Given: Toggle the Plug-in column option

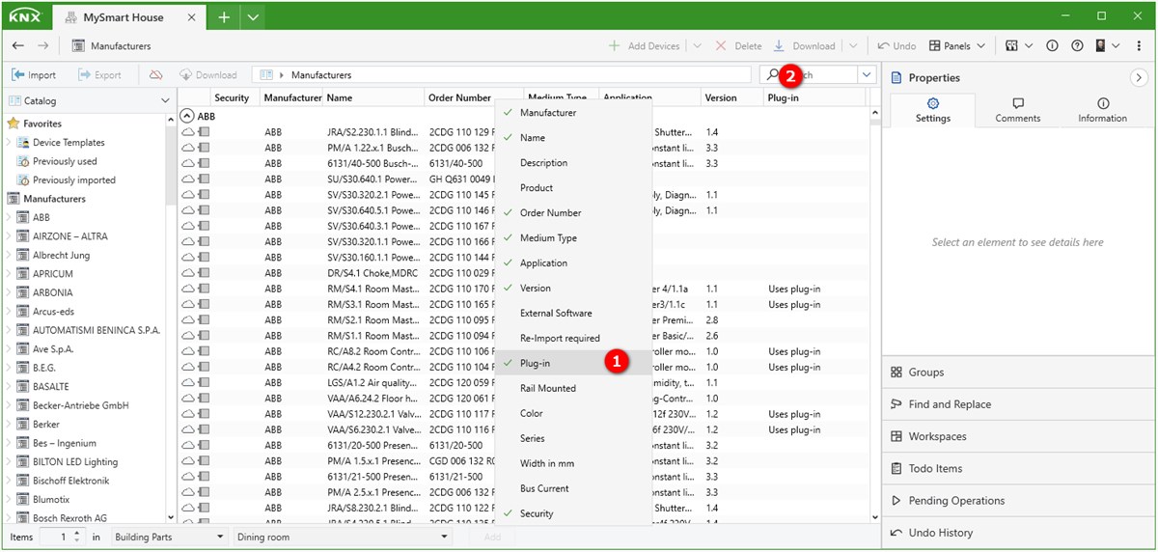Looking at the screenshot, I should [574, 363].
